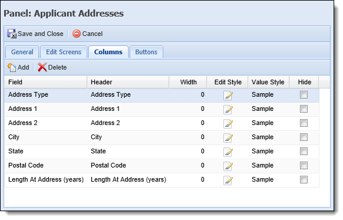Select the Length At Address (years) field cell
Image resolution: width=343 pixels, height=220 pixels.
coord(45,180)
